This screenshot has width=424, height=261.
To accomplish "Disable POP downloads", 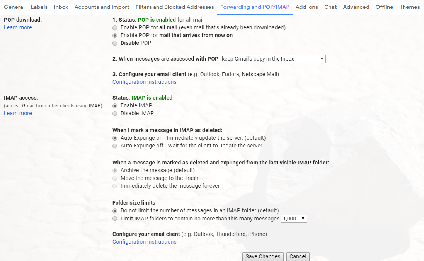I will pyautogui.click(x=115, y=43).
